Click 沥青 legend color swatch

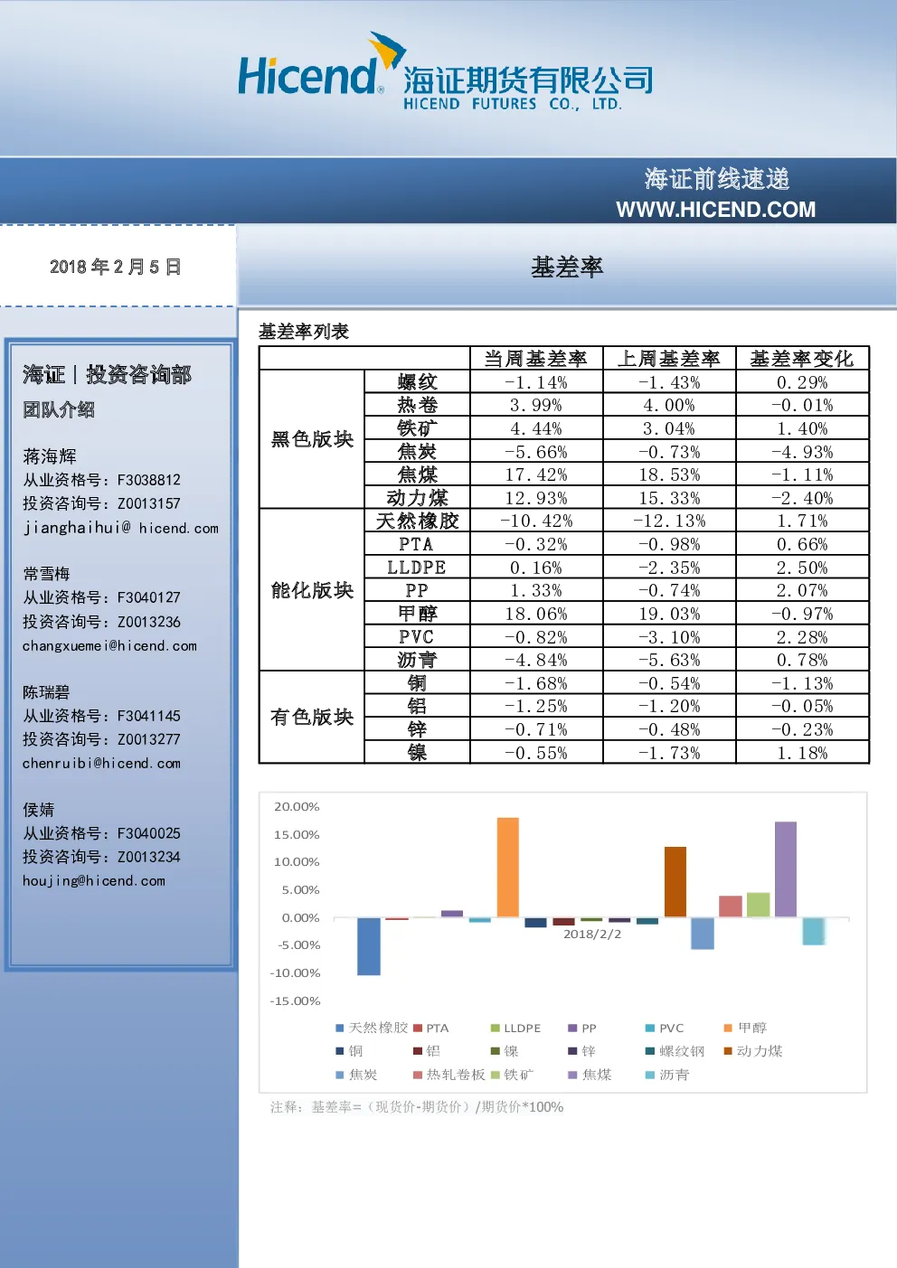(x=650, y=1075)
